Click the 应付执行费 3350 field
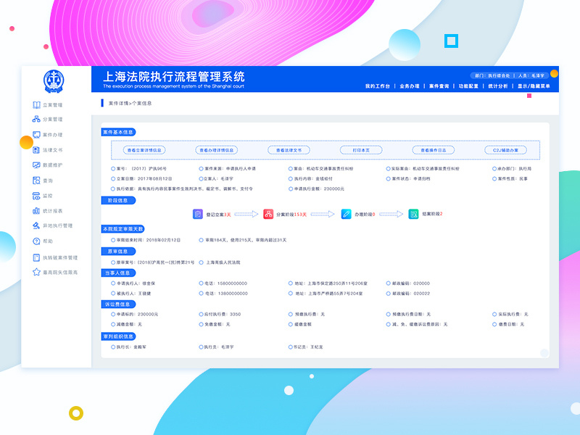 pyautogui.click(x=220, y=314)
